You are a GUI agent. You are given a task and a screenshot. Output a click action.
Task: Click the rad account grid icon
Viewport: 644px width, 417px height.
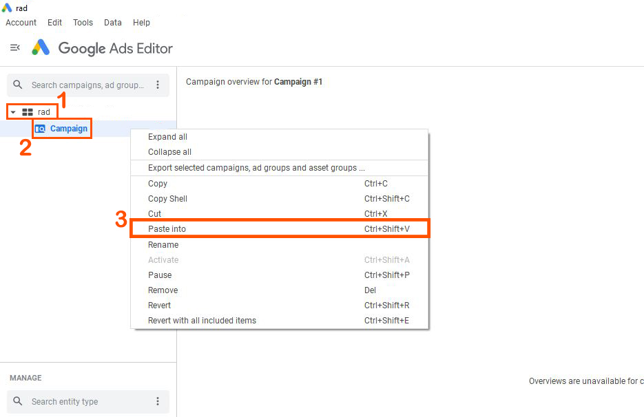28,112
